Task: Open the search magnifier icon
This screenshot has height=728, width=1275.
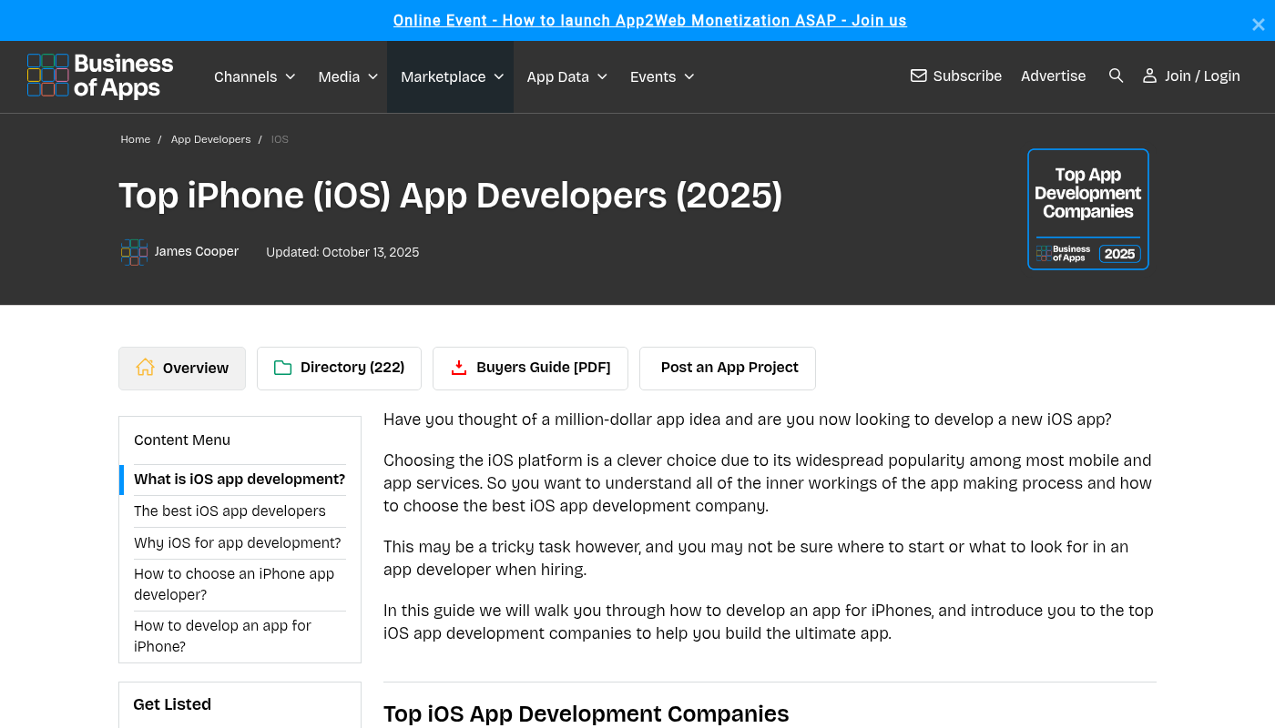Action: pos(1116,76)
